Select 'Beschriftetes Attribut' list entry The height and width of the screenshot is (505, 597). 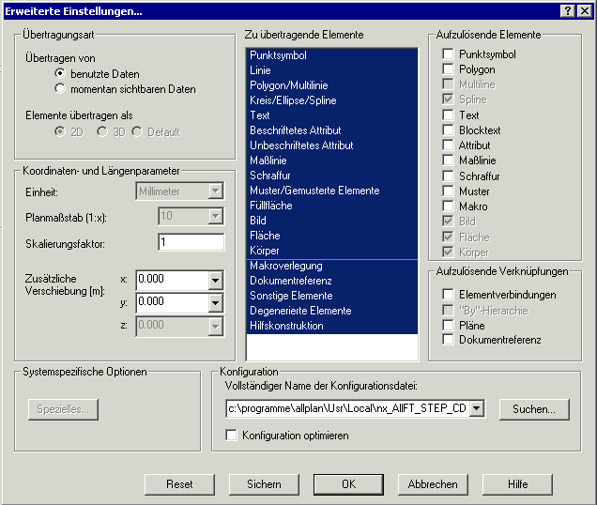332,130
